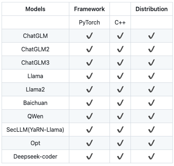Screen dimensions: 174x166
Task: Click the PyTorch checkmark for Llama
Action: [90, 76]
